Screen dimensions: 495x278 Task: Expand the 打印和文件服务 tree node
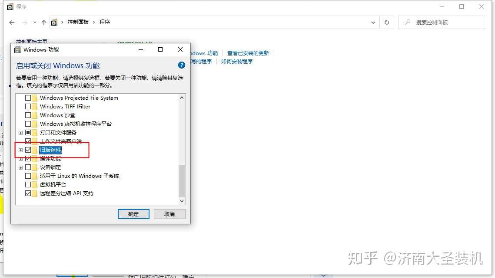pyautogui.click(x=20, y=133)
